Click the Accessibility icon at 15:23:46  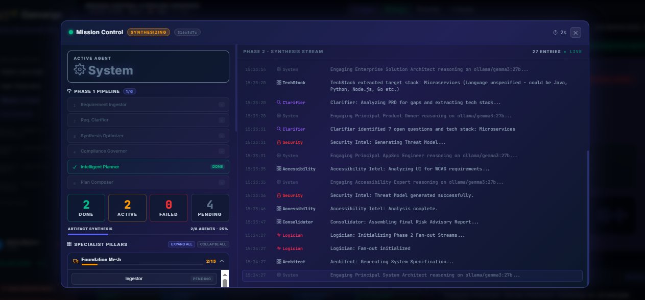(x=279, y=209)
